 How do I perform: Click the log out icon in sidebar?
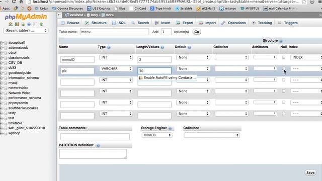click(x=17, y=24)
